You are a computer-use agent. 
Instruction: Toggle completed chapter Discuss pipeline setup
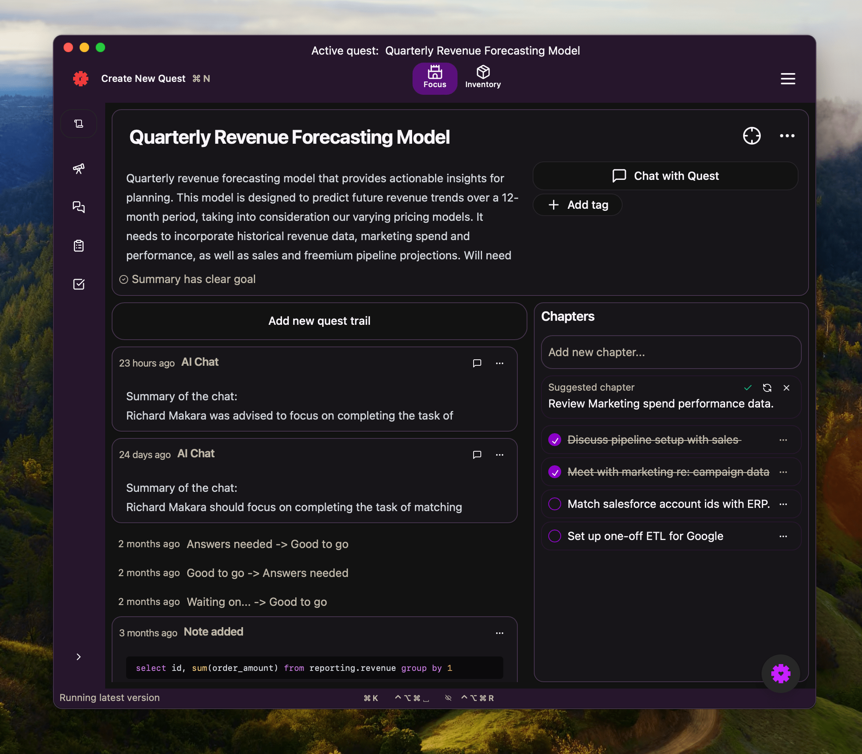pyautogui.click(x=556, y=439)
